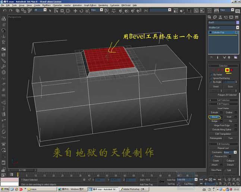Open the Customize menu
The height and width of the screenshot is (192, 241).
point(115,5)
